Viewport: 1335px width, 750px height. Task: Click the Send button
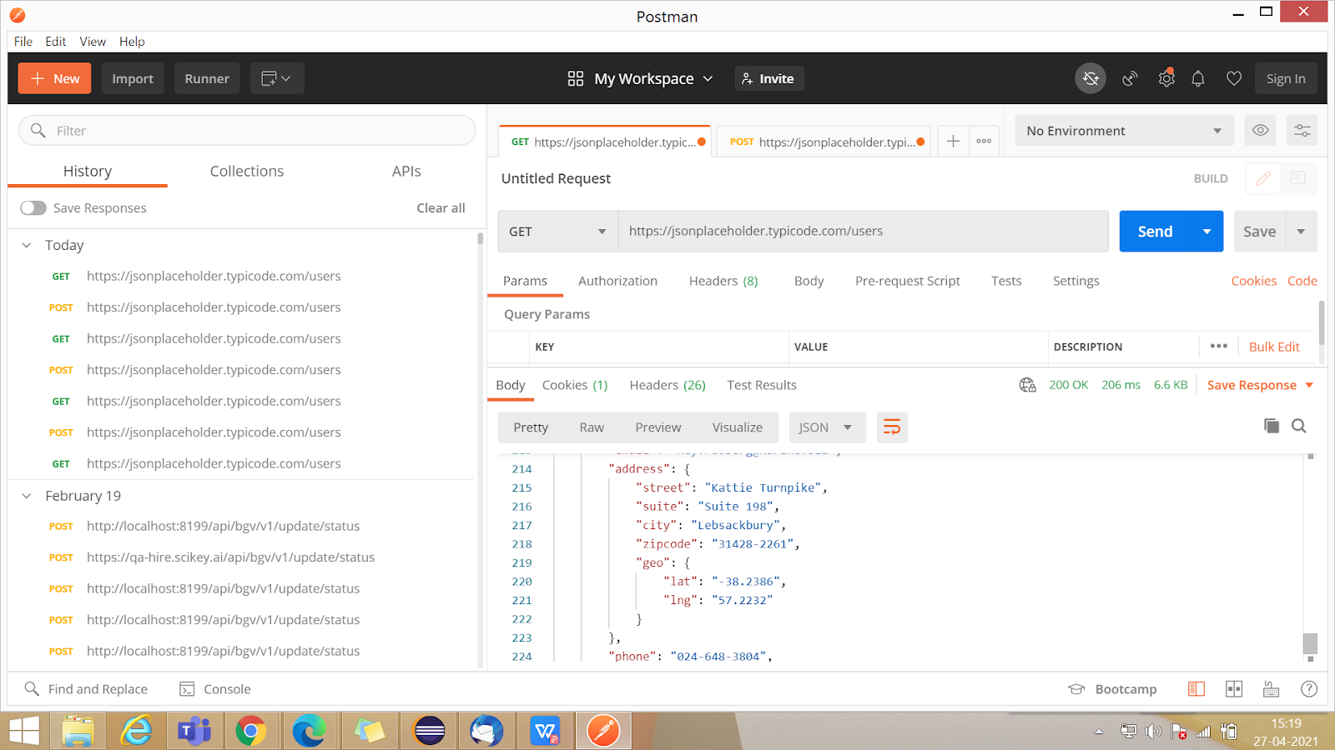point(1155,232)
